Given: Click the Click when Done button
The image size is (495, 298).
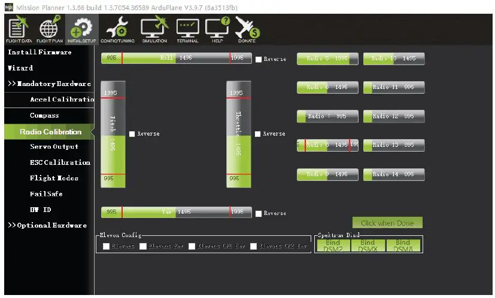Looking at the screenshot, I should pyautogui.click(x=387, y=223).
